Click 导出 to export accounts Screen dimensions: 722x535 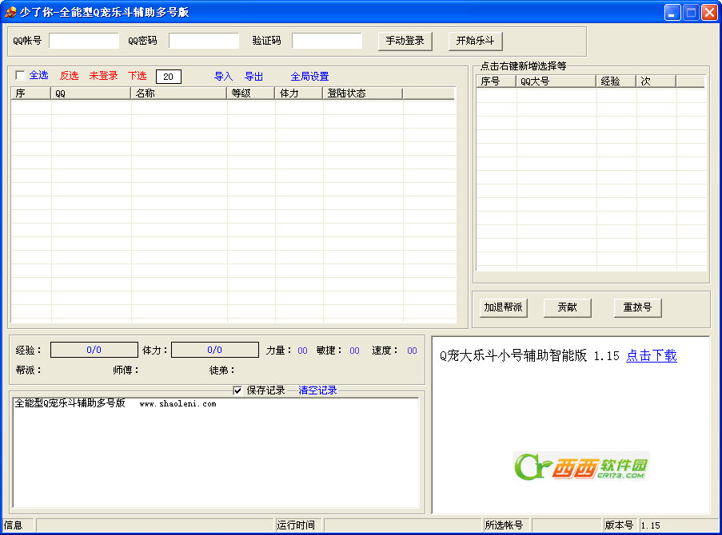point(253,77)
